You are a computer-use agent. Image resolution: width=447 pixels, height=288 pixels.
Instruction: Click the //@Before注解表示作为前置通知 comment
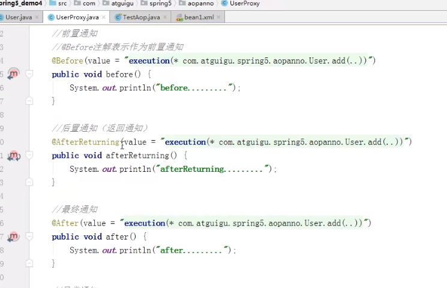118,47
